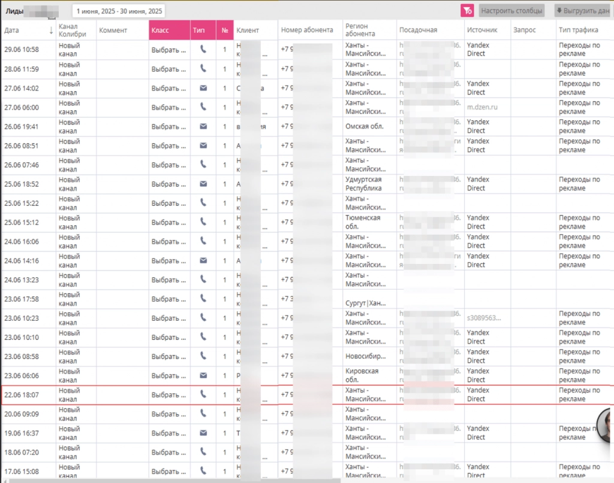
Task: Click the horizontal scrollbar at the bottom
Action: tap(174, 480)
